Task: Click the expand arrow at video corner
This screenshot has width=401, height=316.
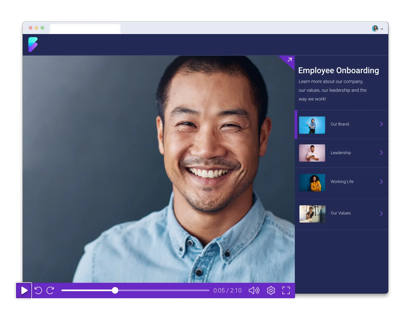Action: click(290, 60)
